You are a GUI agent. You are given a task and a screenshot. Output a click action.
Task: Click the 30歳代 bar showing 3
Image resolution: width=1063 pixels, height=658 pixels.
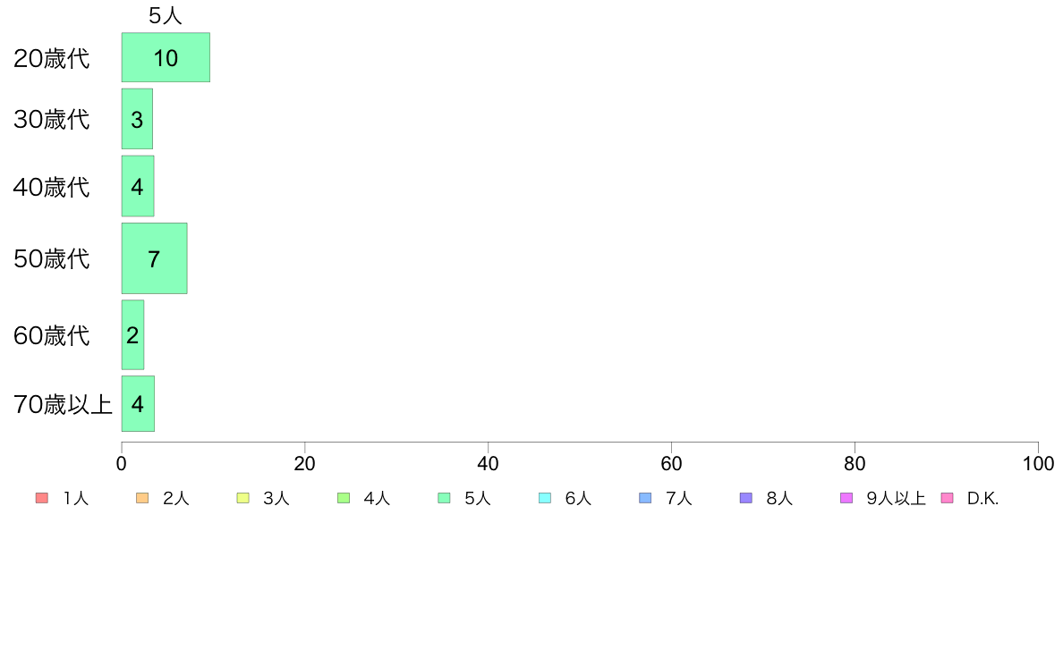pos(137,119)
